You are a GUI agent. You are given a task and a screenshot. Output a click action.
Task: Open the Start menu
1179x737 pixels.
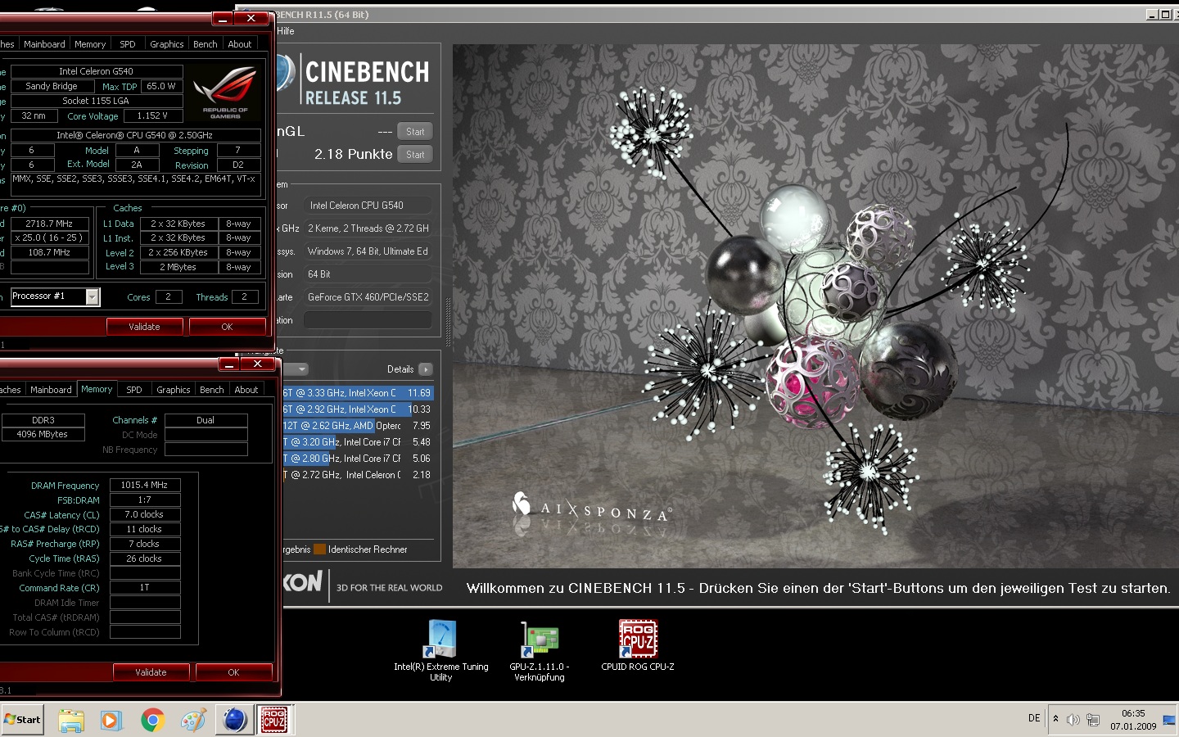[x=22, y=720]
